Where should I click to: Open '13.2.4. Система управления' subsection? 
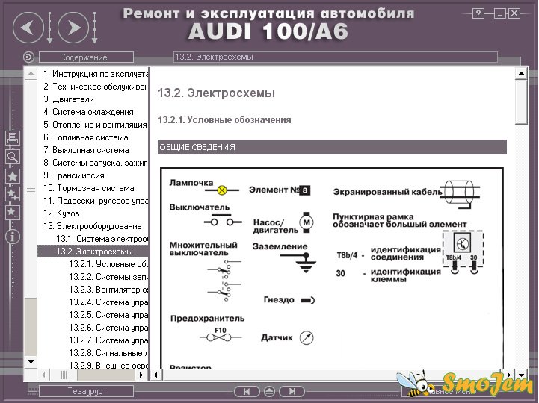[108, 302]
